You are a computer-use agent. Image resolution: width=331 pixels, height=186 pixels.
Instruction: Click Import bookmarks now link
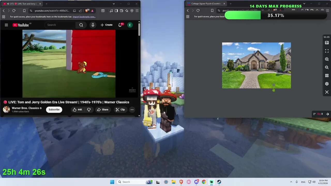[84, 17]
